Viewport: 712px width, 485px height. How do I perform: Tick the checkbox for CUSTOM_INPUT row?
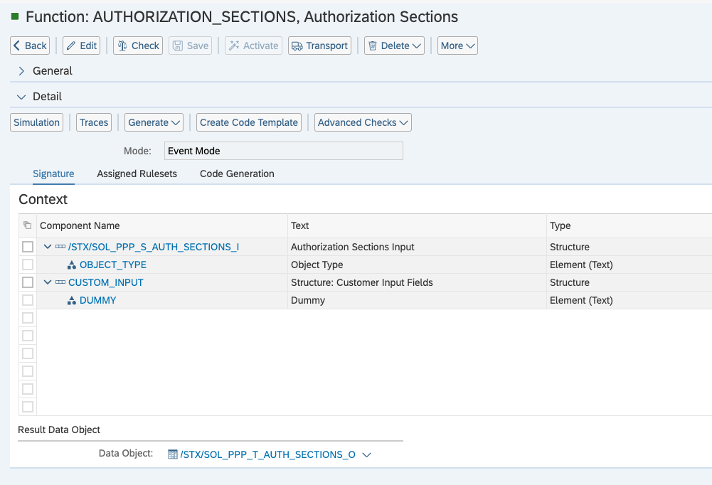pyautogui.click(x=28, y=282)
